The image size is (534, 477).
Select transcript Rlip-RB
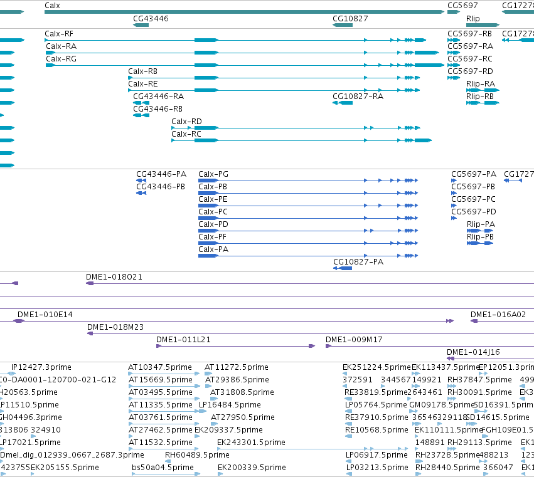[x=480, y=97]
